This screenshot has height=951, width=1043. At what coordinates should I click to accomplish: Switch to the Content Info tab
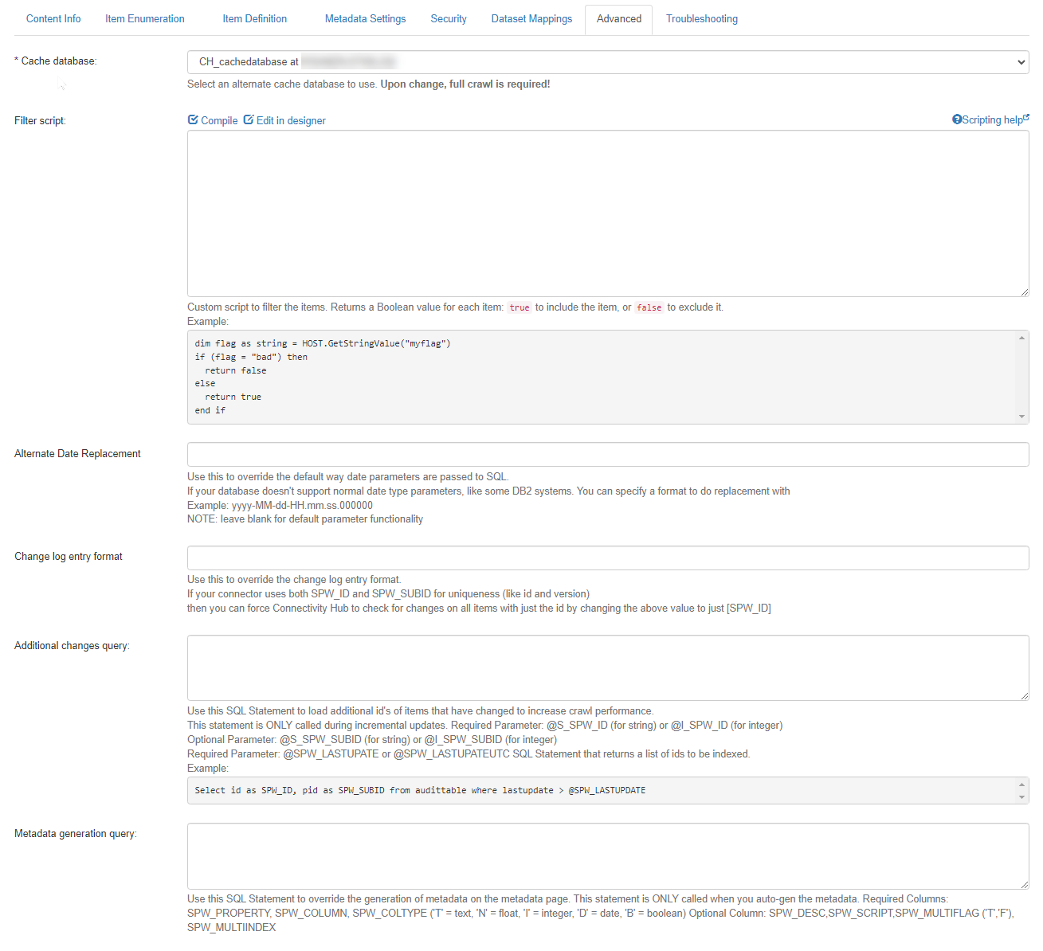[53, 19]
